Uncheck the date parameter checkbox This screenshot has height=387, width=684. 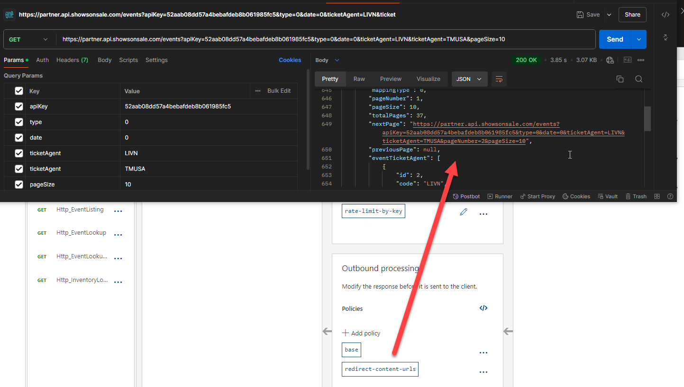click(19, 138)
